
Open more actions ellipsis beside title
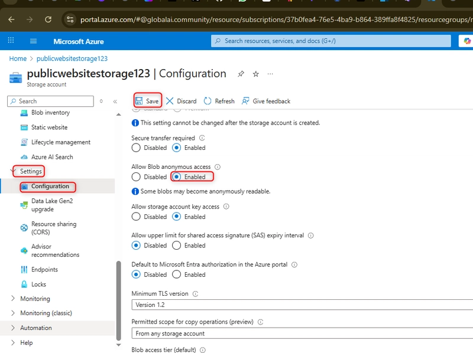pos(270,74)
